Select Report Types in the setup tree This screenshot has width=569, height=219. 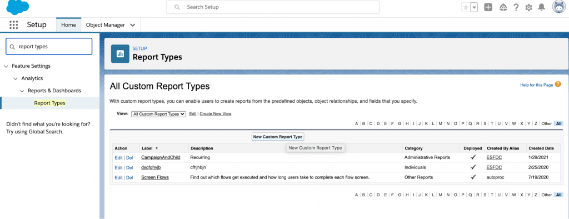click(x=49, y=103)
